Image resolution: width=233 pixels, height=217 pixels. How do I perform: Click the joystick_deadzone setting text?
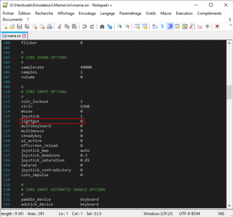pos(41,156)
